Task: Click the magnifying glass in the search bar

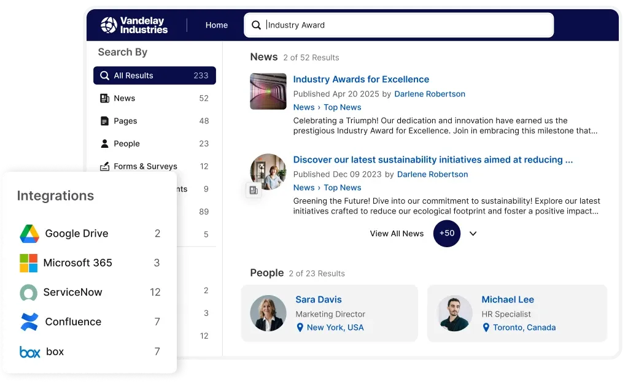Action: click(256, 25)
